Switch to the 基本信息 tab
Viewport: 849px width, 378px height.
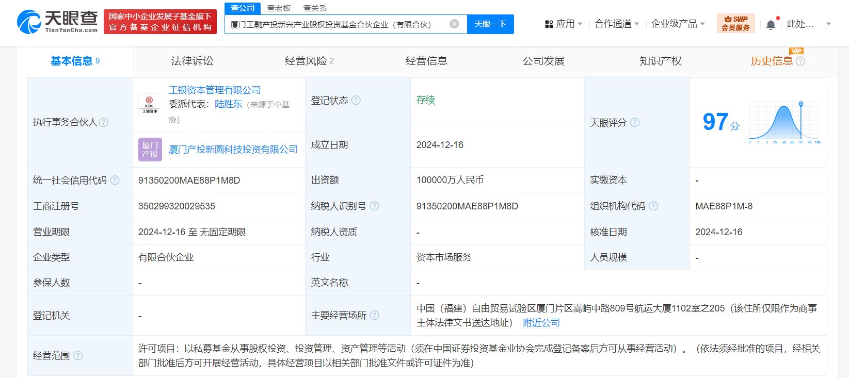tap(75, 61)
